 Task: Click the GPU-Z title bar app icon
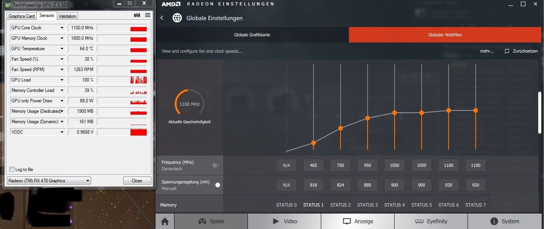click(x=7, y=5)
